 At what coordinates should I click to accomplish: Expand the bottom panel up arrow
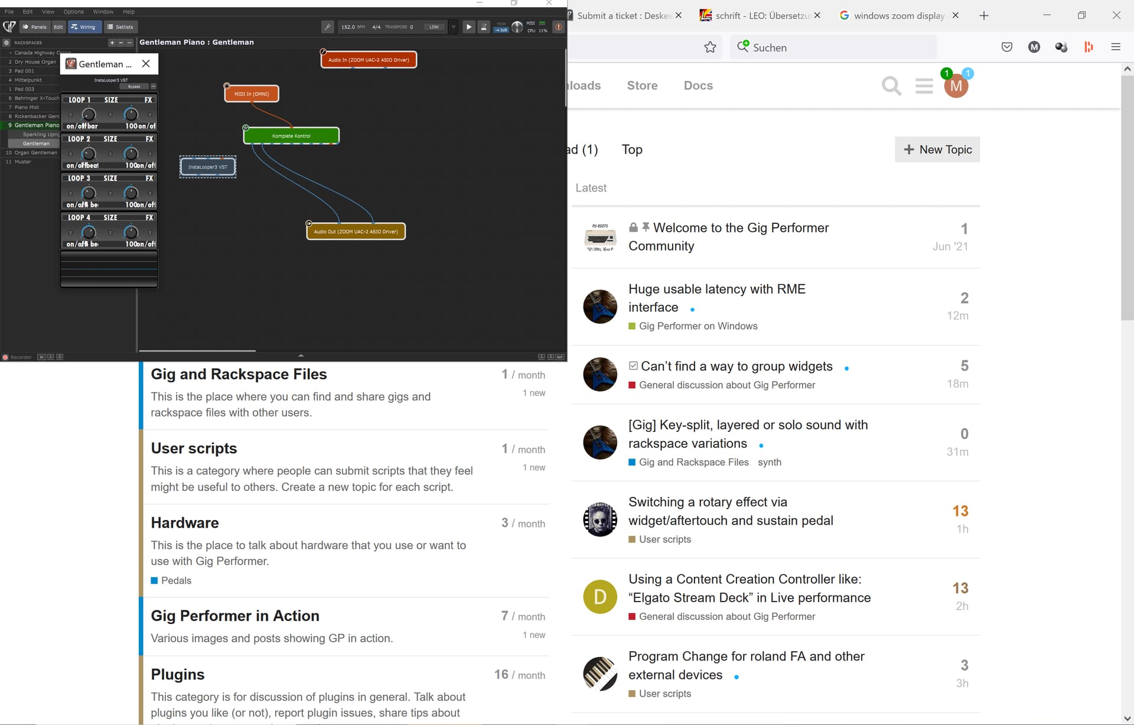click(x=301, y=356)
